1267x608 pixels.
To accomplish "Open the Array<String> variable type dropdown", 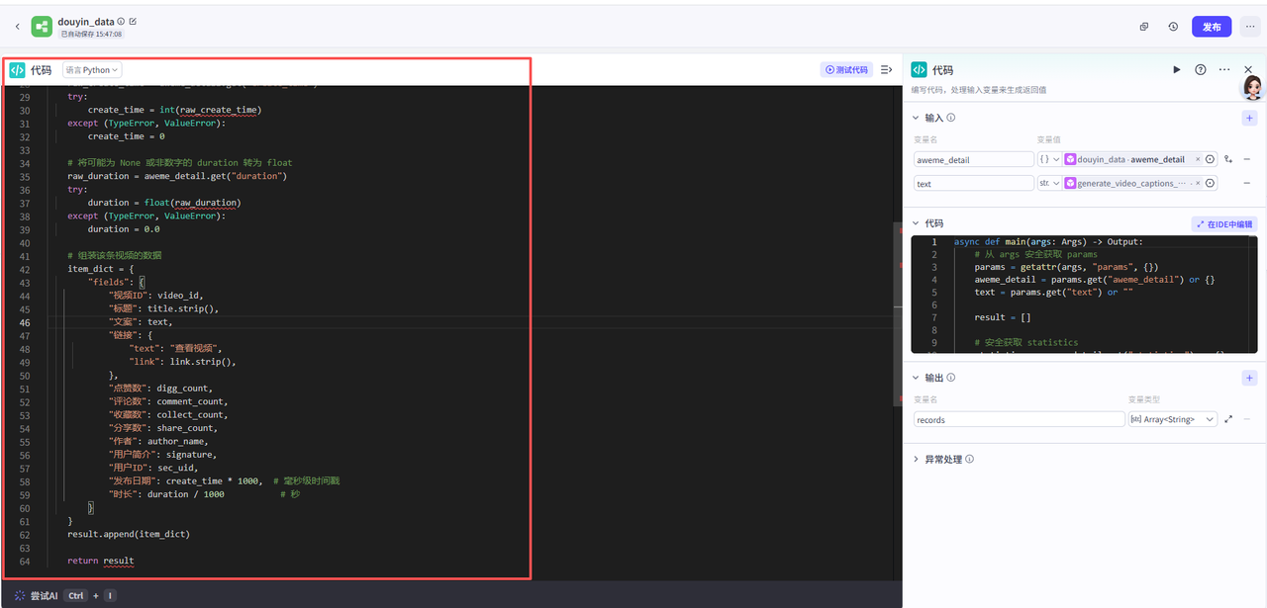I will [x=1172, y=419].
